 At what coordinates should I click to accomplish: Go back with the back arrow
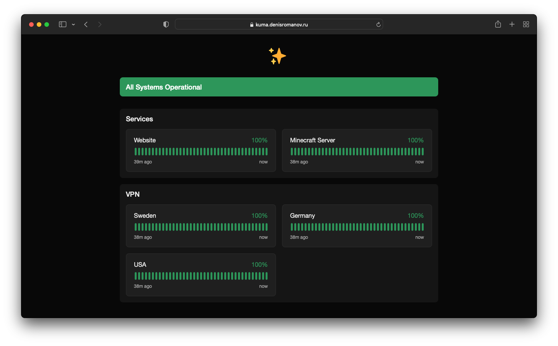coord(86,24)
